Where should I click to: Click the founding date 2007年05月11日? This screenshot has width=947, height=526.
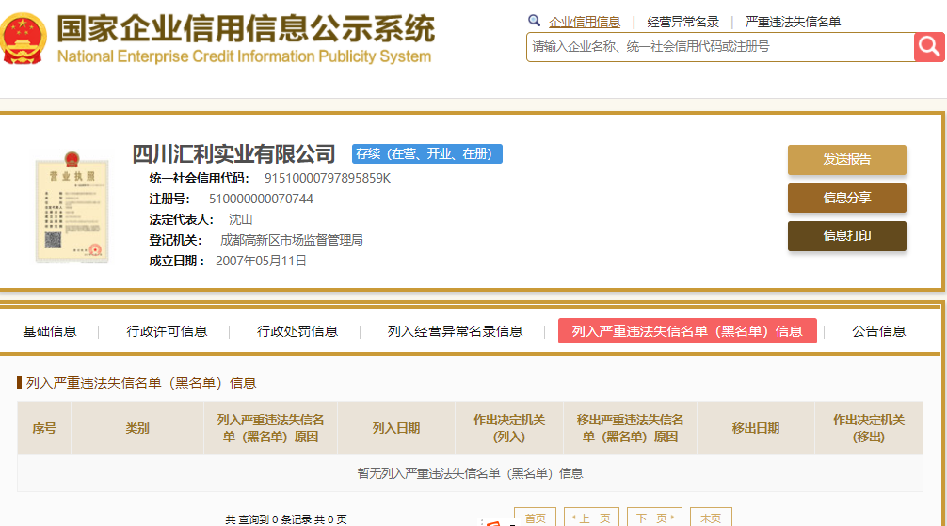click(x=261, y=261)
